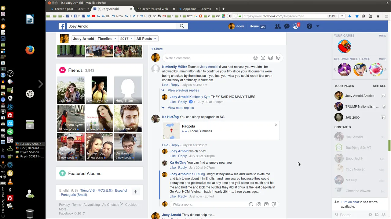The width and height of the screenshot is (391, 219).
Task: Open the Firefox downloads arrow
Action: point(349,16)
